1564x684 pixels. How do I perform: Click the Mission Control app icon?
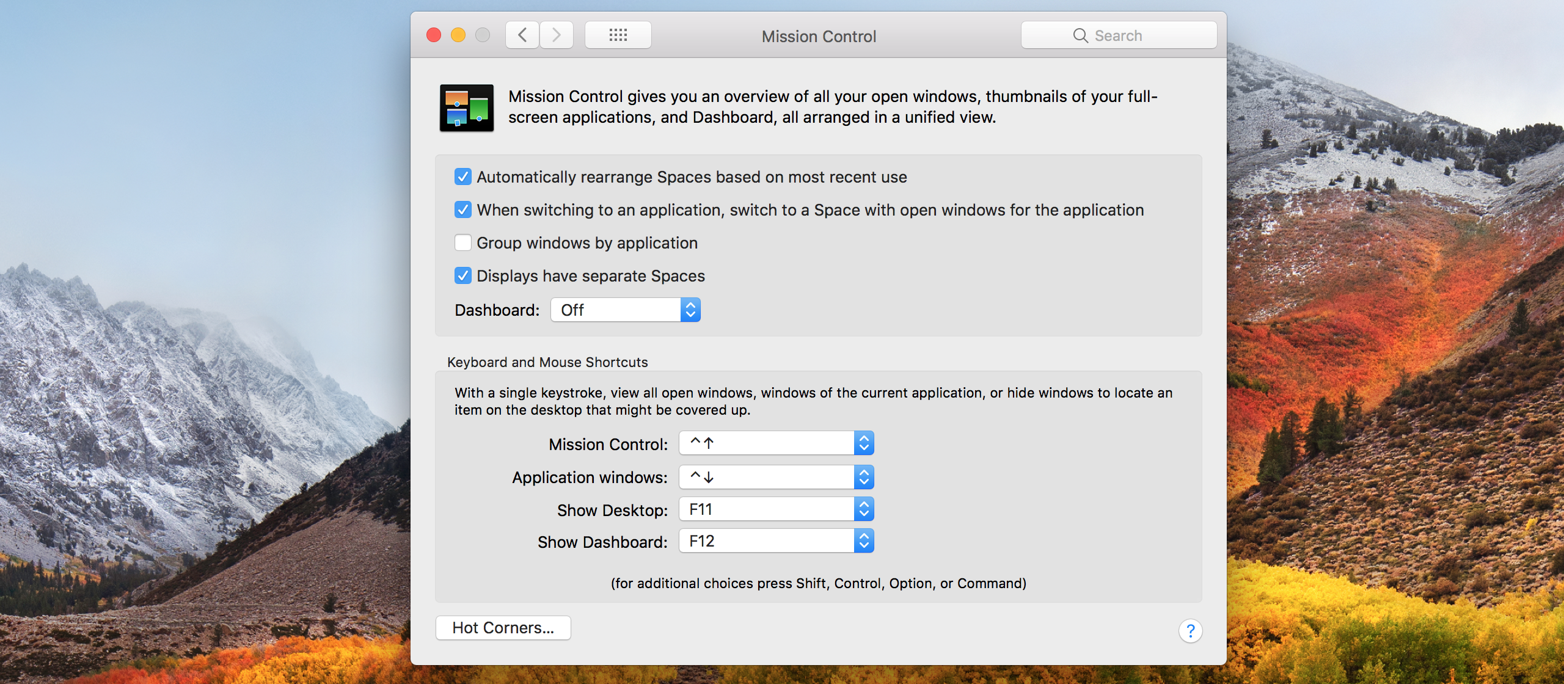pyautogui.click(x=467, y=108)
